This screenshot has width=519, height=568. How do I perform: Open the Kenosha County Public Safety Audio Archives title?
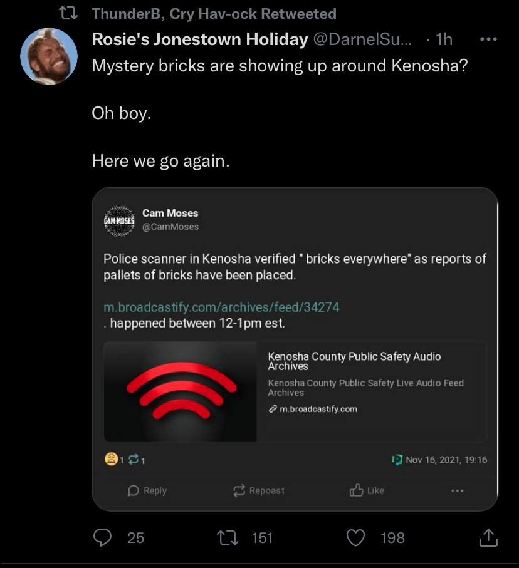354,361
